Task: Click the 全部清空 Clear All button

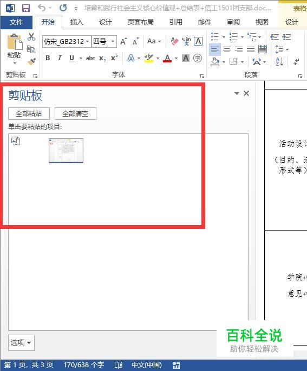Action: click(x=75, y=114)
